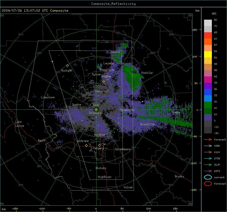Click the red swatch in dBZ scale
227x212 pixels.
click(x=208, y=36)
